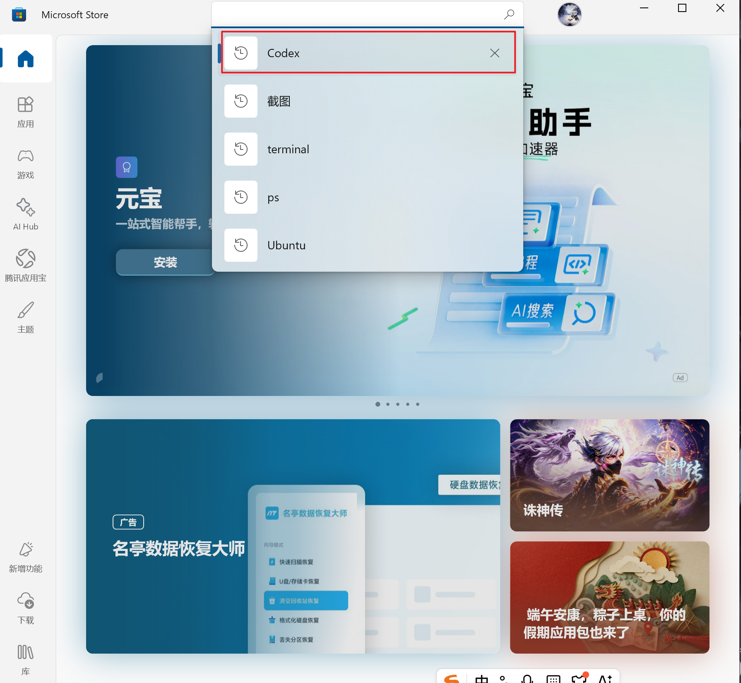Image resolution: width=741 pixels, height=683 pixels.
Task: Go to last carousel page dot
Action: coord(418,404)
